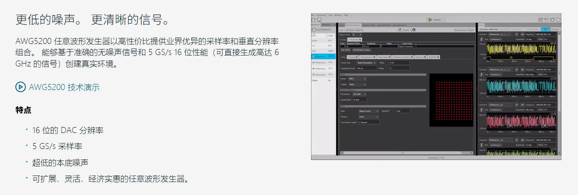Select the IQ Impairments sub-tab

pyautogui.click(x=367, y=57)
